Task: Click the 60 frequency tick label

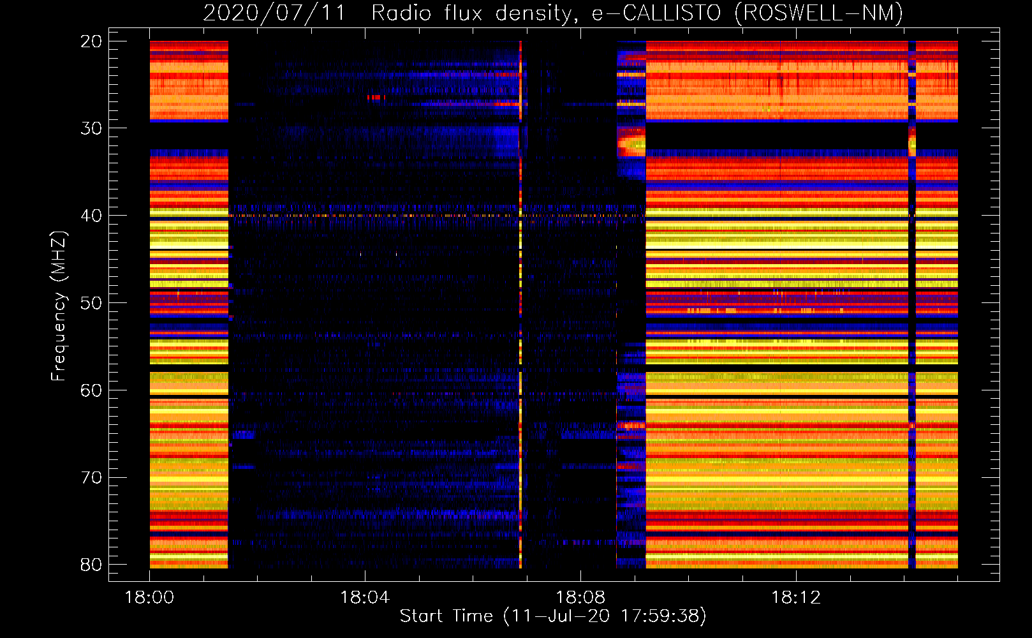Action: pyautogui.click(x=92, y=390)
